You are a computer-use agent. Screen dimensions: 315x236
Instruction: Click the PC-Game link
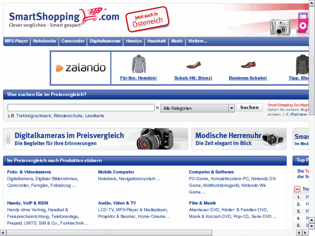(x=198, y=179)
